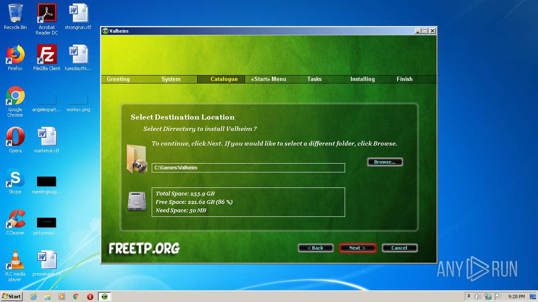This screenshot has width=538, height=302.
Task: Open tuesdaythi... Word document icon
Action: 78,58
